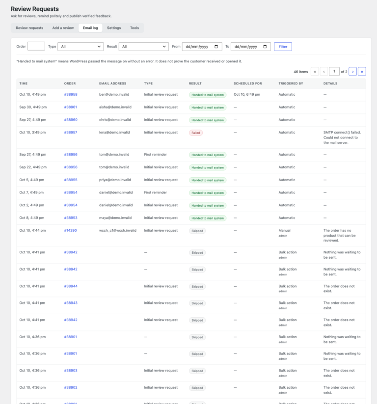The height and width of the screenshot is (404, 377).
Task: Go to first page with double-left arrow
Action: [315, 71]
